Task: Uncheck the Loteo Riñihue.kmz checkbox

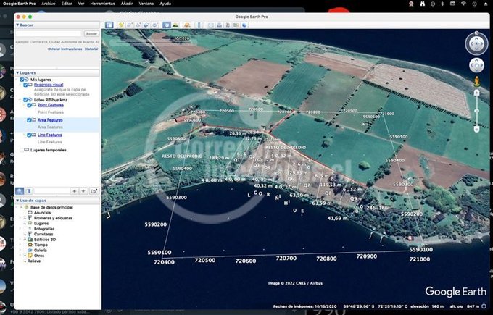Action: (x=26, y=100)
